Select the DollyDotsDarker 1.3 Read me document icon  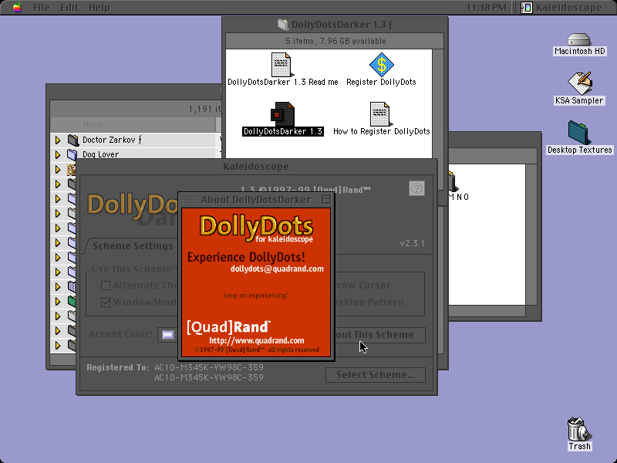click(x=282, y=65)
